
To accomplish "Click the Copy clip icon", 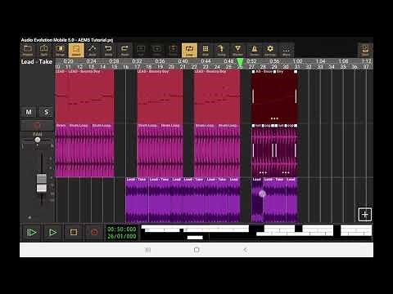I will pyautogui.click(x=157, y=51).
